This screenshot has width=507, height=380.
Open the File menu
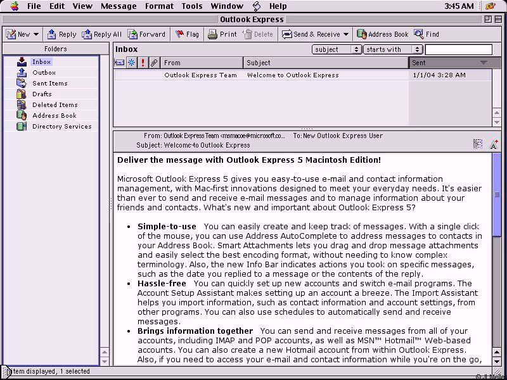click(x=34, y=6)
